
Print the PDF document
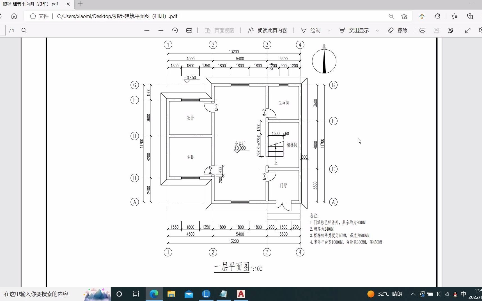[422, 30]
